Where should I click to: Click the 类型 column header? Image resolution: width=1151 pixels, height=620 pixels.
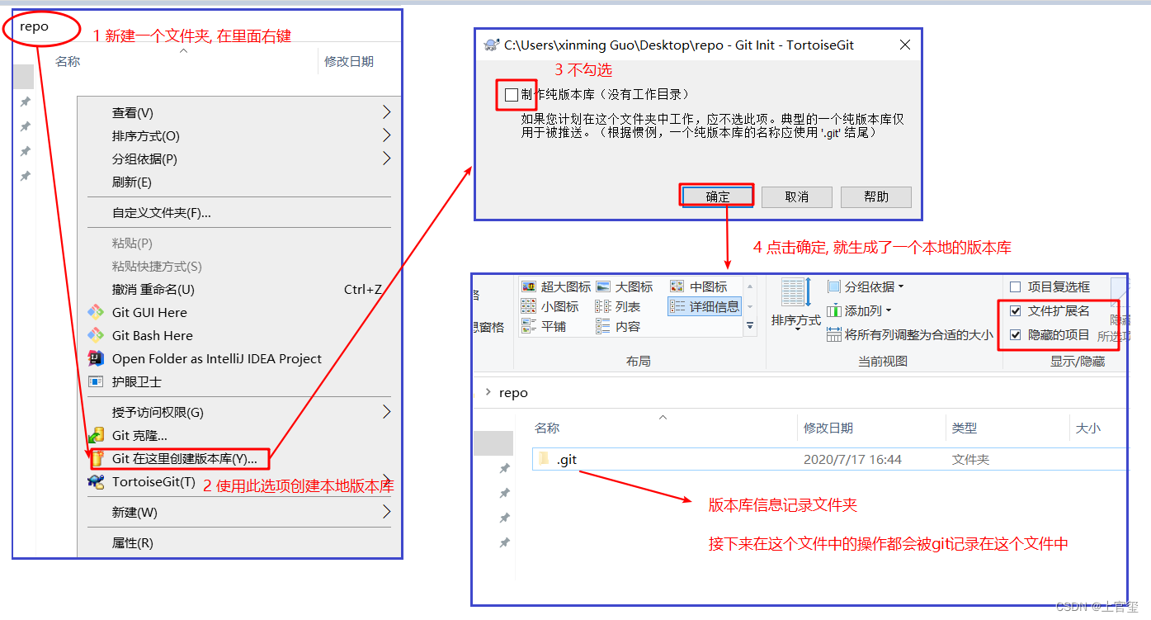pos(965,428)
